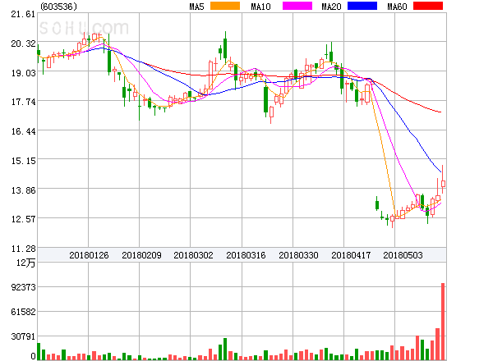Select the MA20 legend label
The image size is (493, 361).
pyautogui.click(x=331, y=7)
